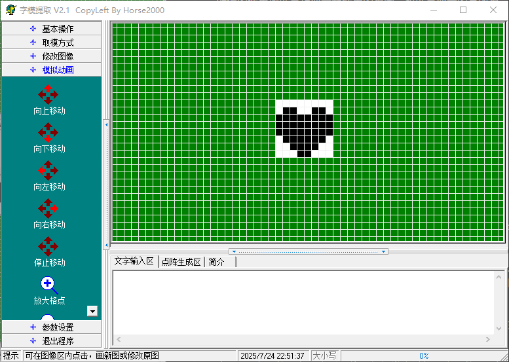Expand the 基本操作 panel section

[x=52, y=29]
